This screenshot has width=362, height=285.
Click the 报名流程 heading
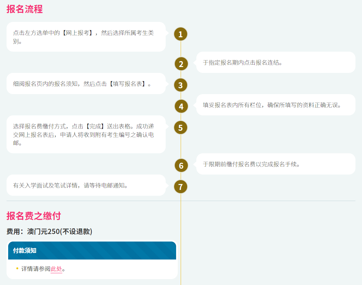click(25, 9)
